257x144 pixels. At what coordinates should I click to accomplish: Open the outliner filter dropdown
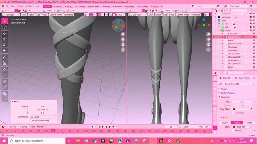(252, 10)
